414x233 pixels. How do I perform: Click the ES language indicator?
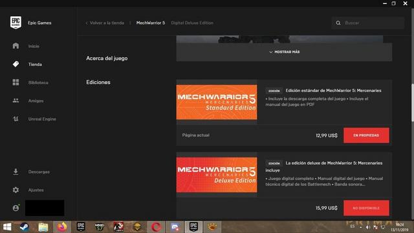point(353,227)
